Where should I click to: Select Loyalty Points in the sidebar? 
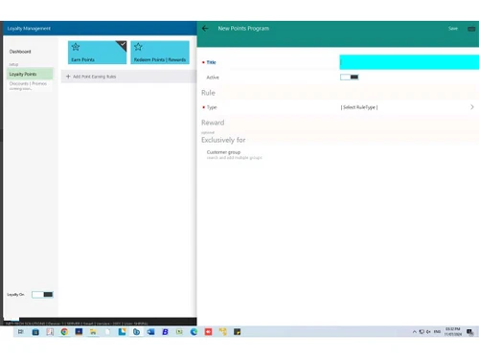(30, 74)
